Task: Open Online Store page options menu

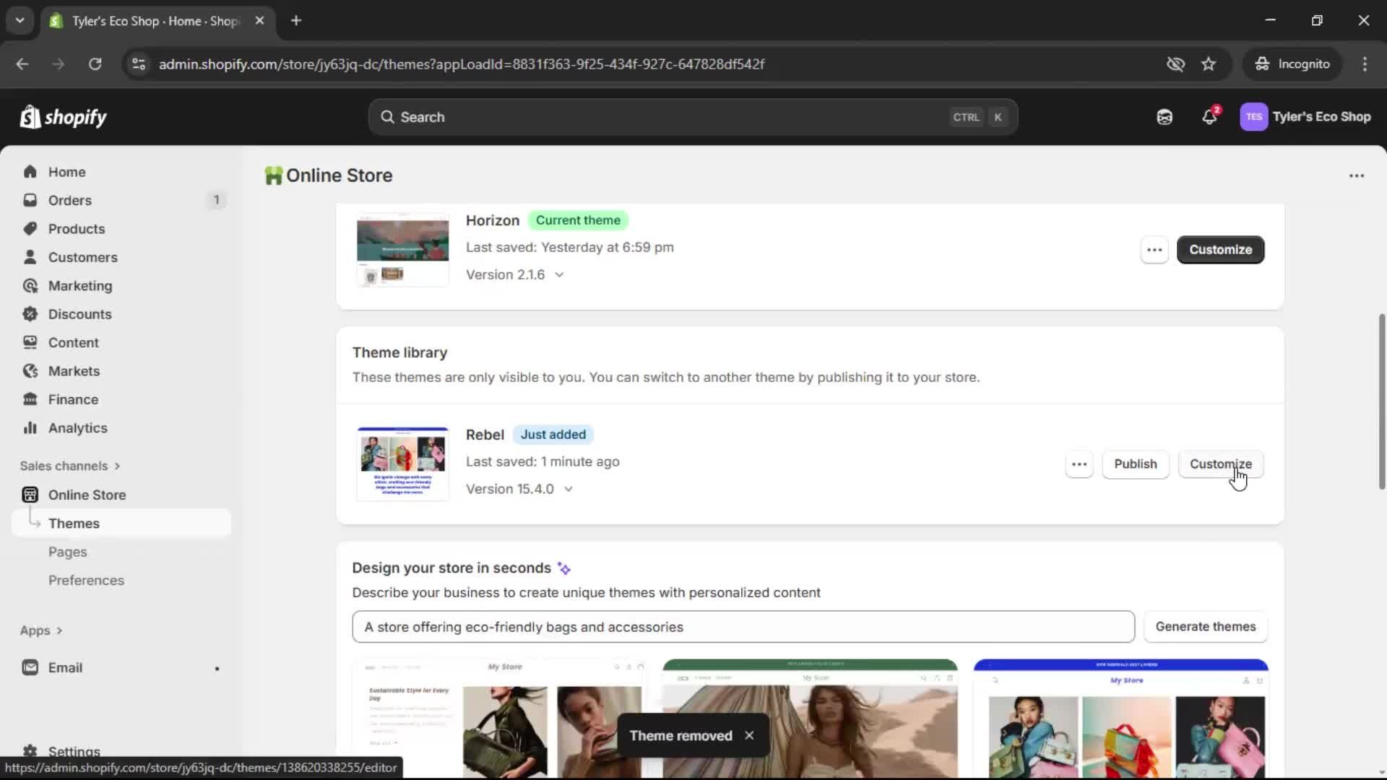Action: [x=1356, y=175]
